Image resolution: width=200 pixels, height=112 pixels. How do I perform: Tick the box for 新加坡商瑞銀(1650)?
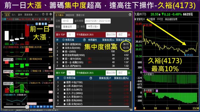point(63,55)
